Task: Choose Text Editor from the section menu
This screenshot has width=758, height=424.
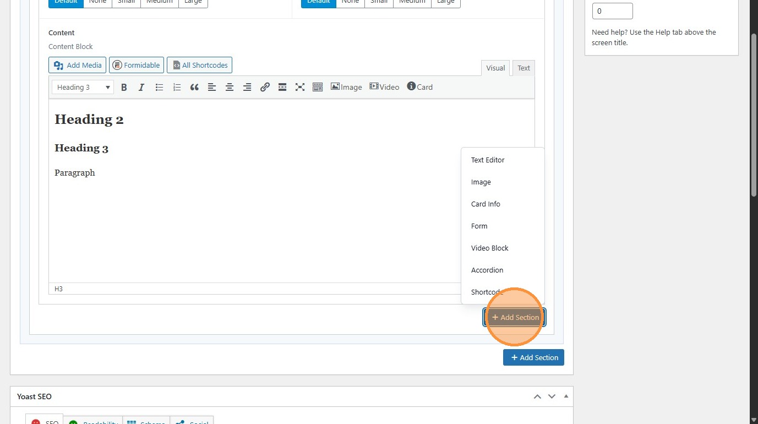Action: (x=503, y=160)
